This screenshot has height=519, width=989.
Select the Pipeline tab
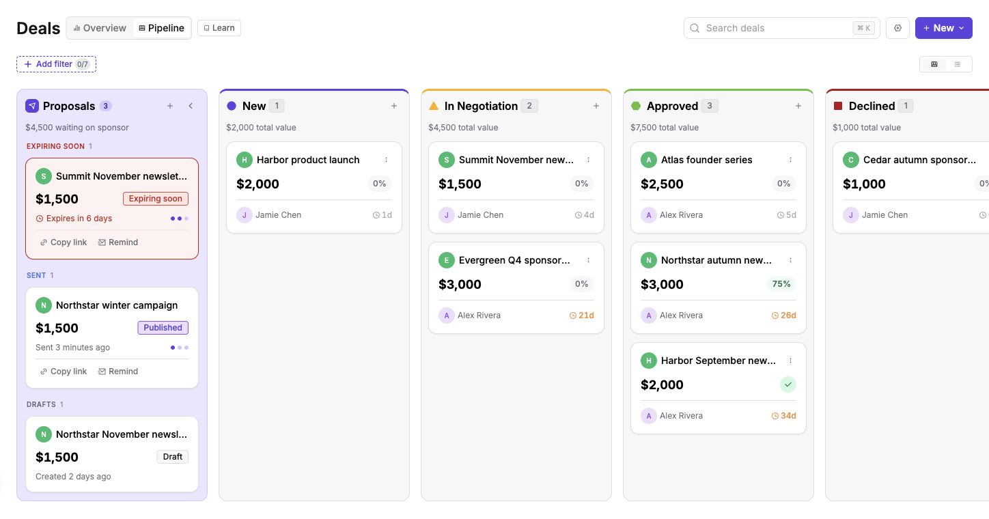(161, 28)
